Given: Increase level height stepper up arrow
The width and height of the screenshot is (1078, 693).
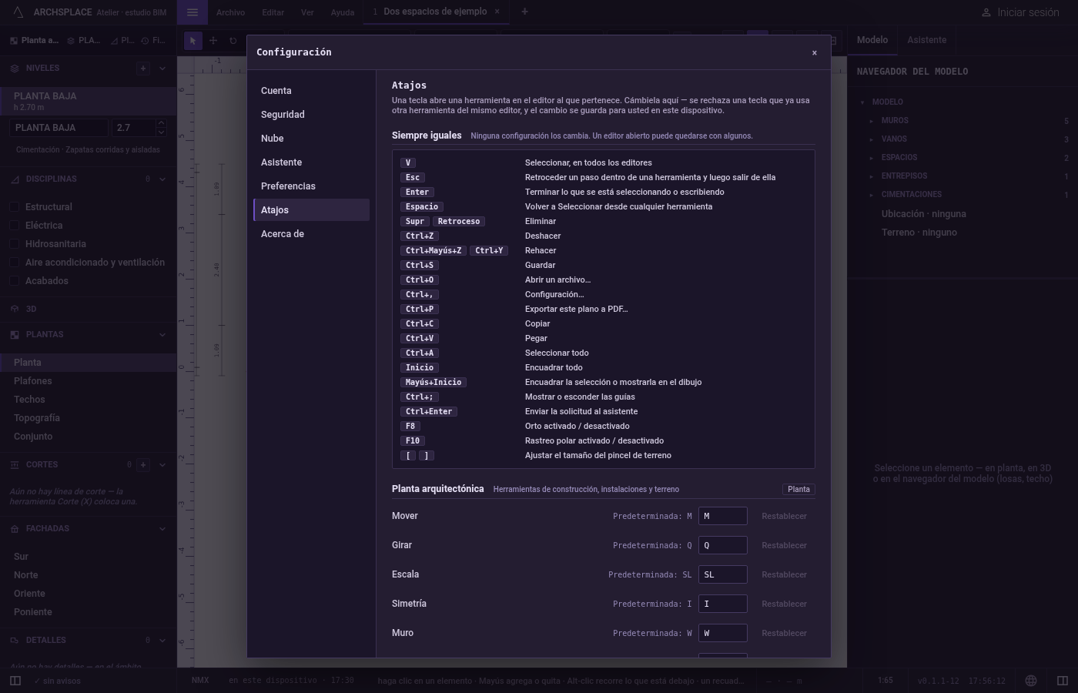Looking at the screenshot, I should coord(160,123).
